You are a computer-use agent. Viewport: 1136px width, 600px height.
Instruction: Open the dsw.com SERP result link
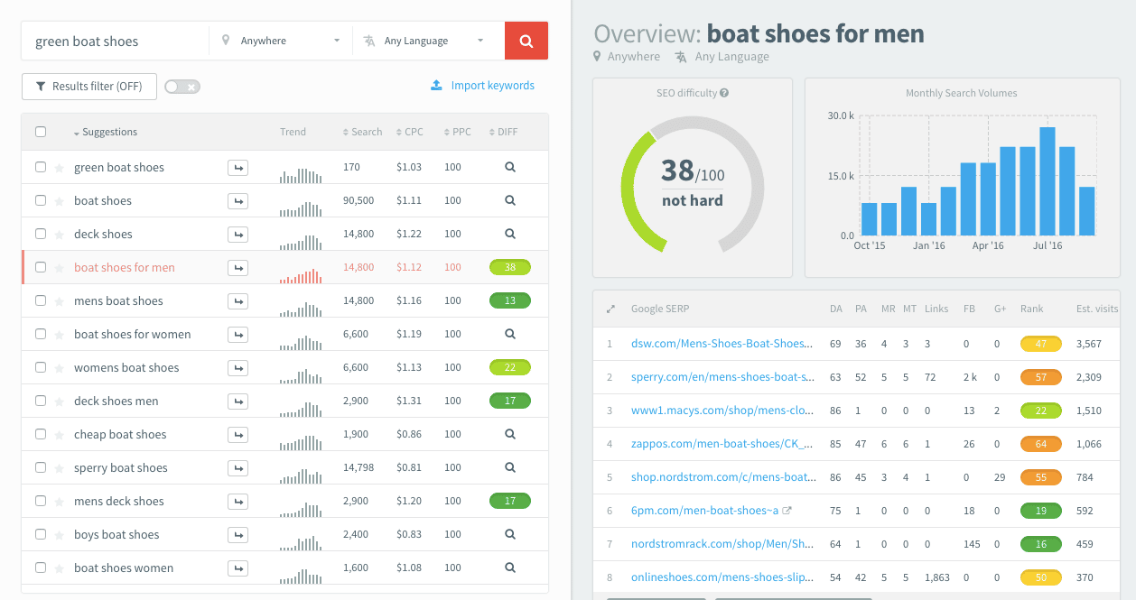point(722,344)
